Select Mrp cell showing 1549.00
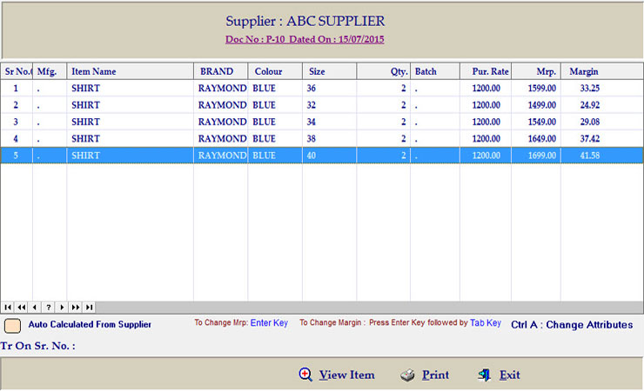The height and width of the screenshot is (391, 644). 538,122
